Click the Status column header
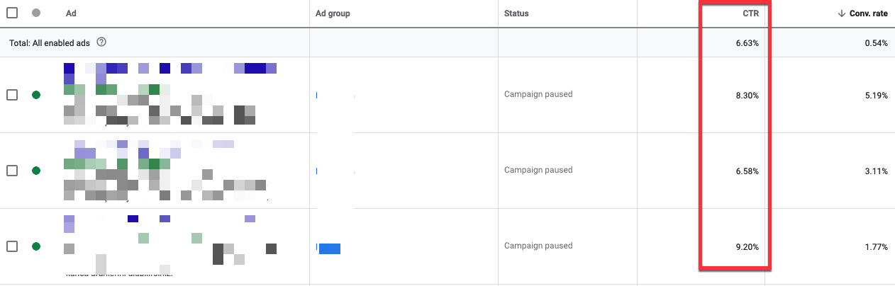 (x=516, y=13)
